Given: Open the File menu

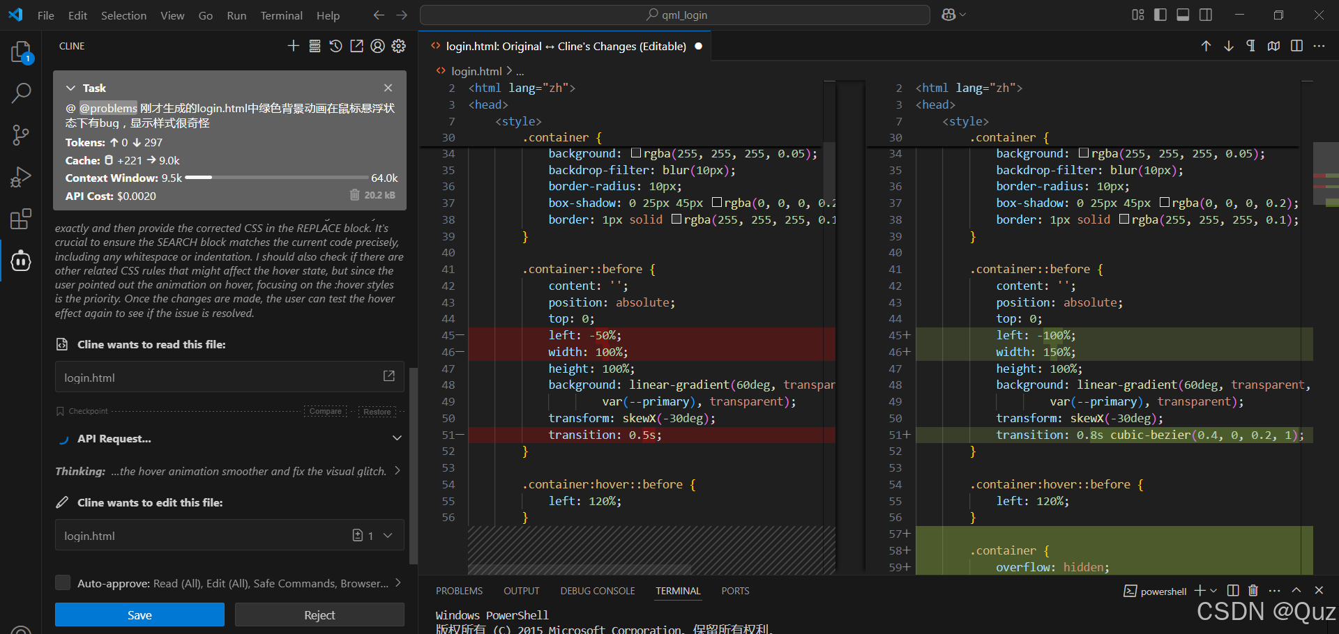Looking at the screenshot, I should point(46,15).
